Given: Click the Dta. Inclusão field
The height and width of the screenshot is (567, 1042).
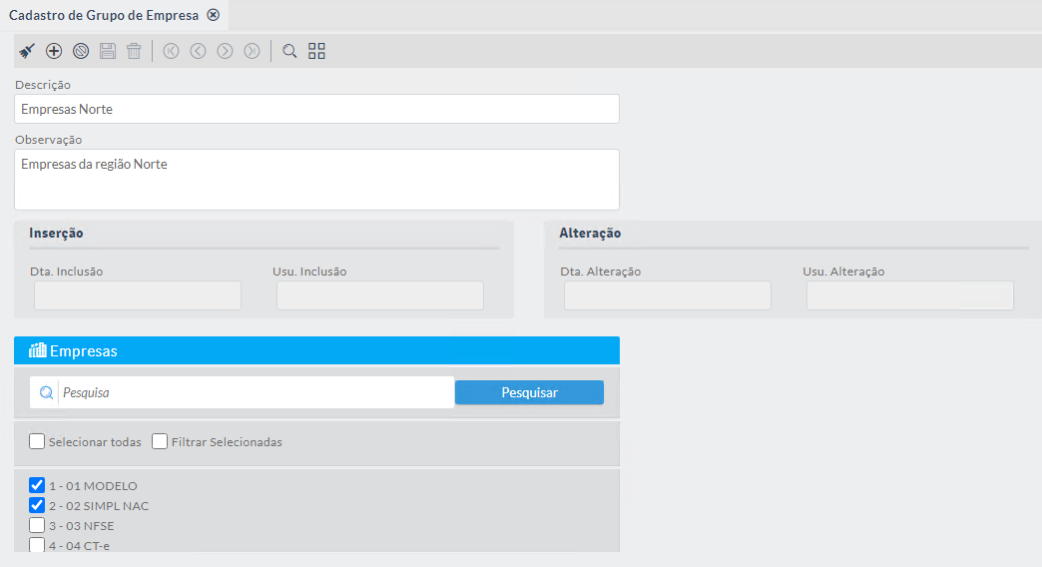Looking at the screenshot, I should pos(138,295).
